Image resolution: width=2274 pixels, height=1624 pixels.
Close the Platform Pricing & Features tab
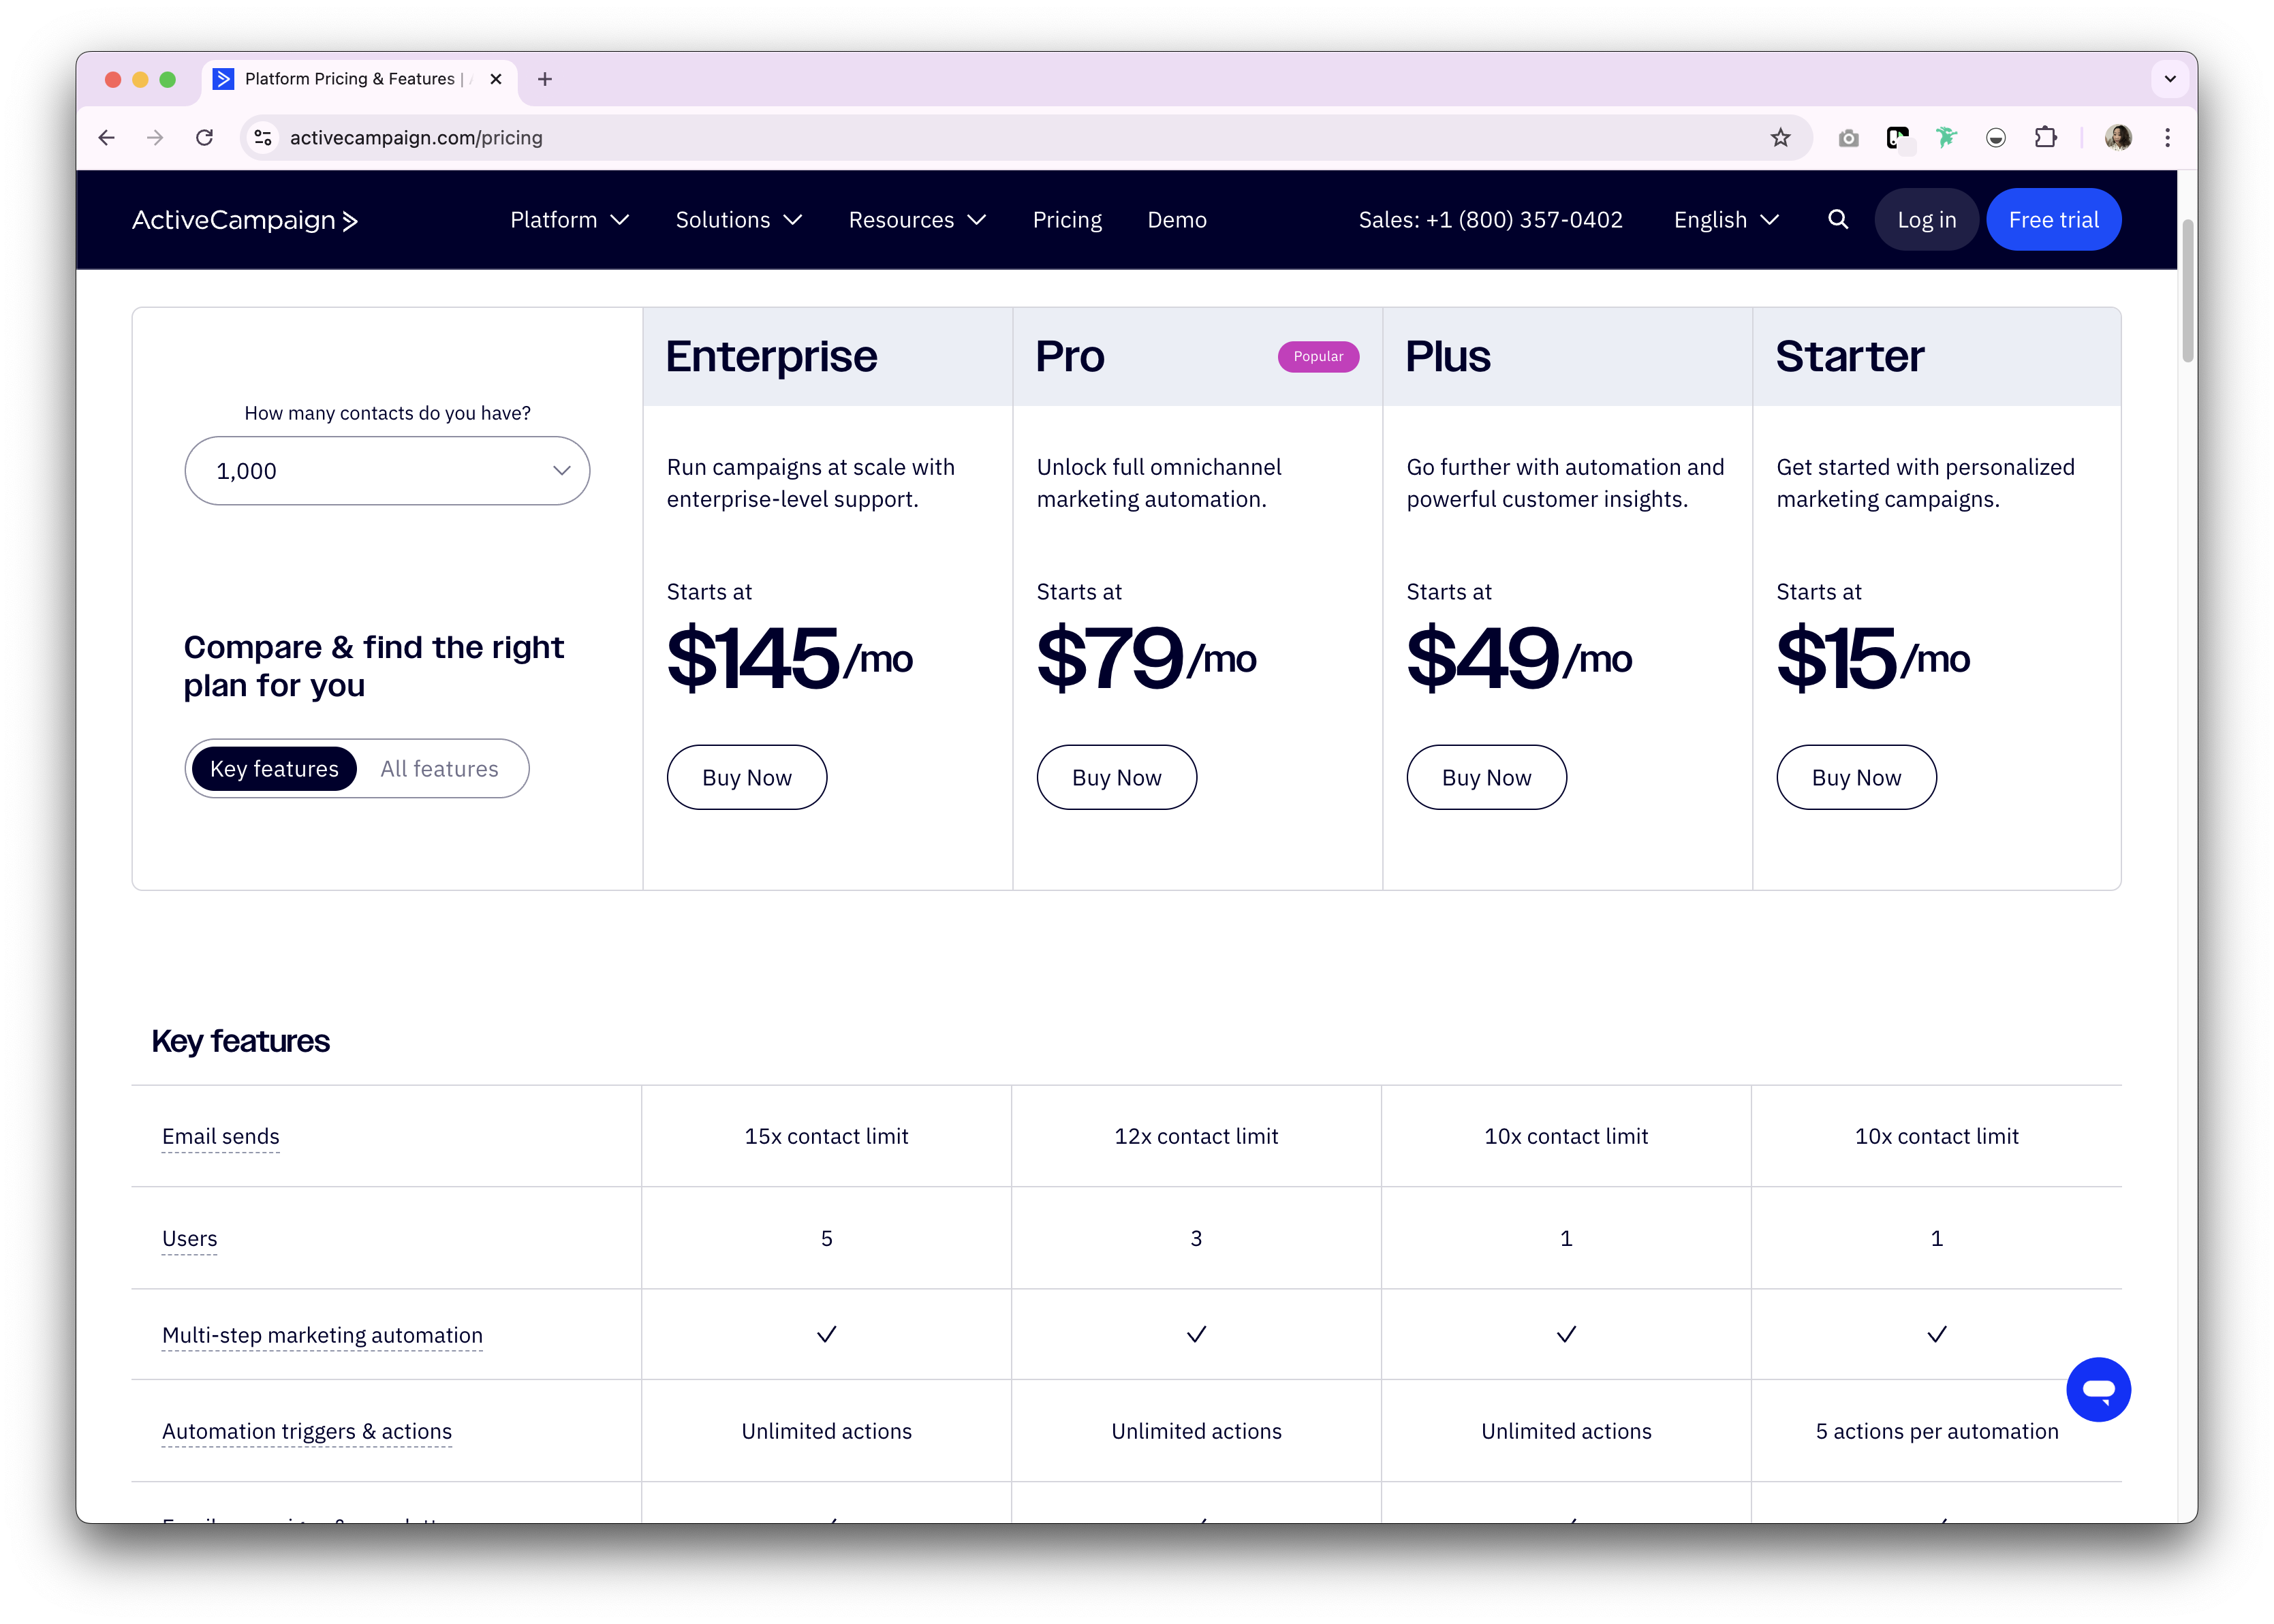[x=496, y=79]
